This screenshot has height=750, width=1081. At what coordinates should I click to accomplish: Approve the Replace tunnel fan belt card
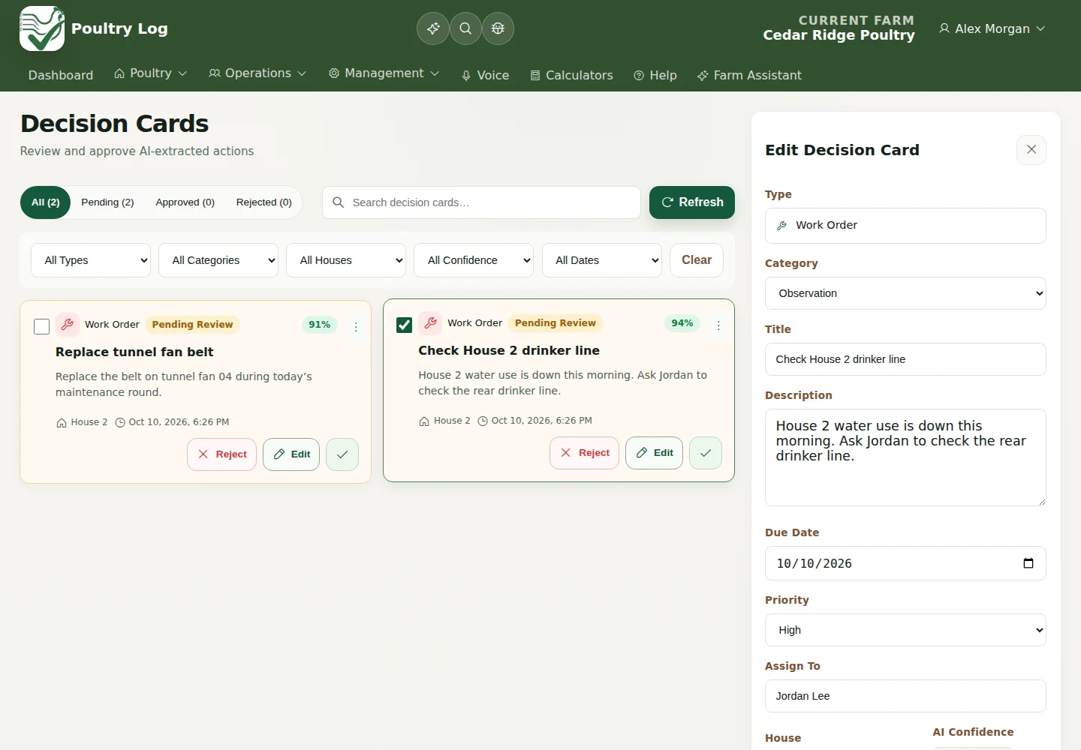click(x=342, y=454)
